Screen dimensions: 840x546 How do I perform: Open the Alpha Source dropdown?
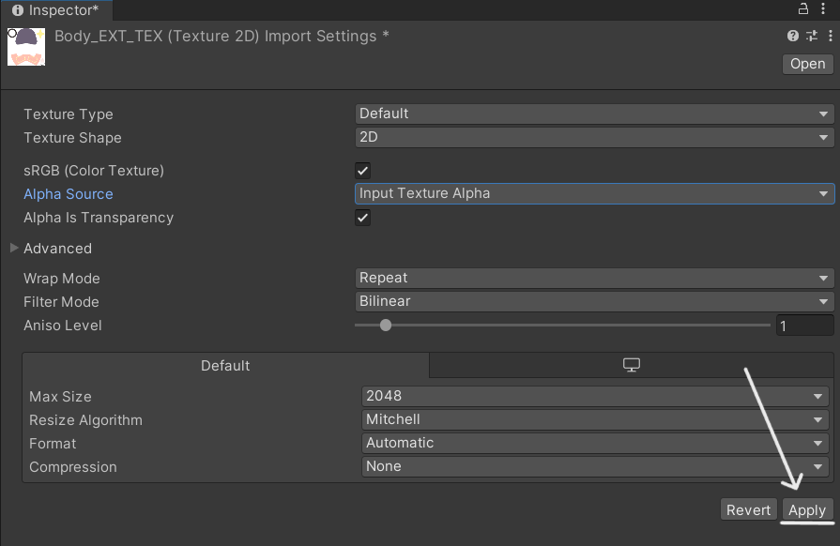click(x=594, y=193)
